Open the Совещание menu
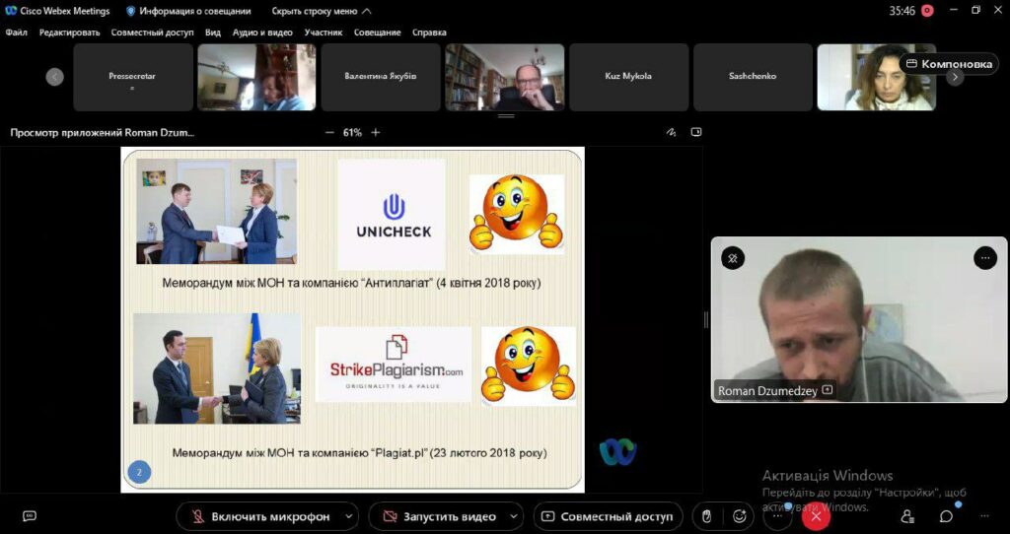The image size is (1010, 534). (x=378, y=32)
